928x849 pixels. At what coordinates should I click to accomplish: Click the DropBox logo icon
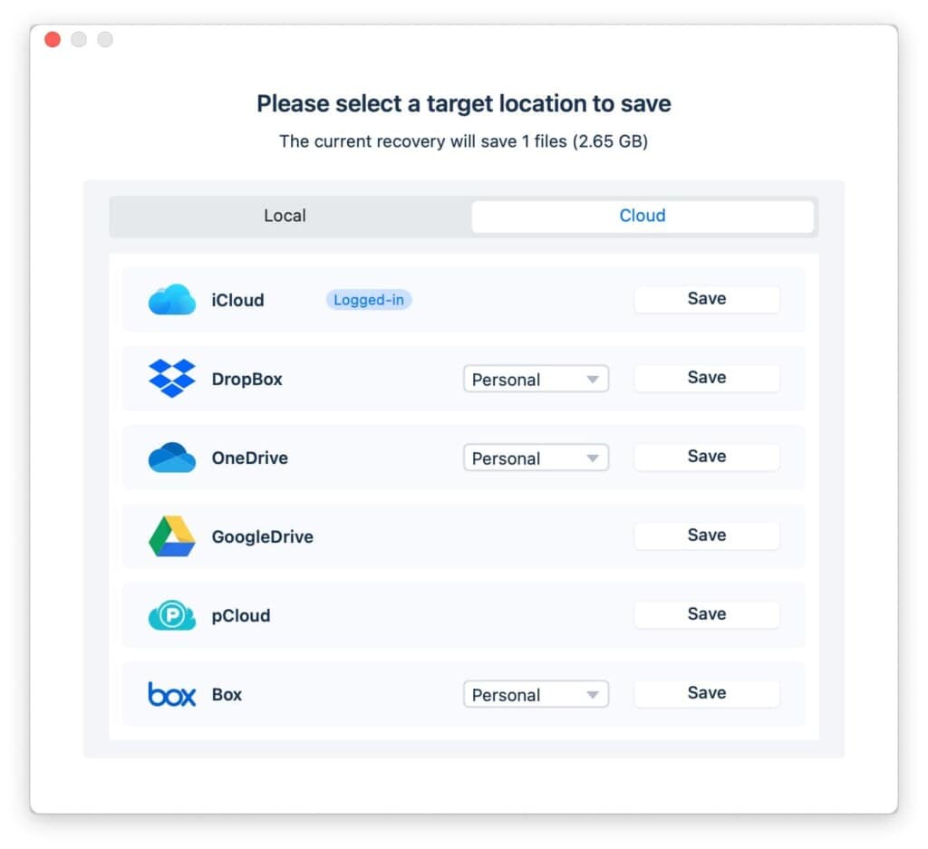point(171,379)
